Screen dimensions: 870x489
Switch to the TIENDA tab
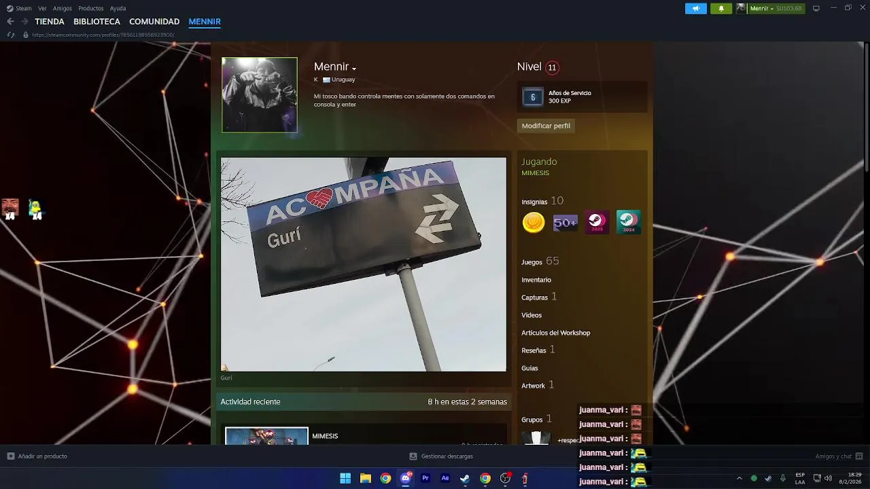(50, 22)
